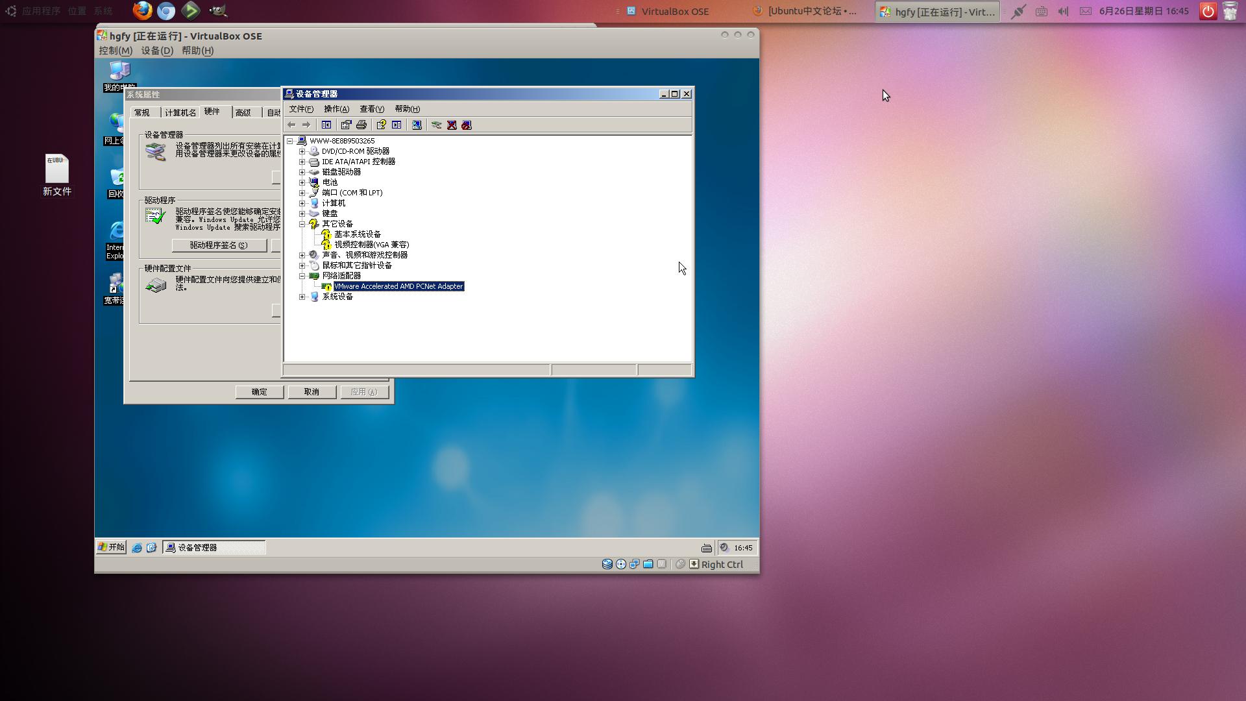
Task: Select VMware Accelerated AMD PCNet Adapter
Action: pyautogui.click(x=398, y=286)
